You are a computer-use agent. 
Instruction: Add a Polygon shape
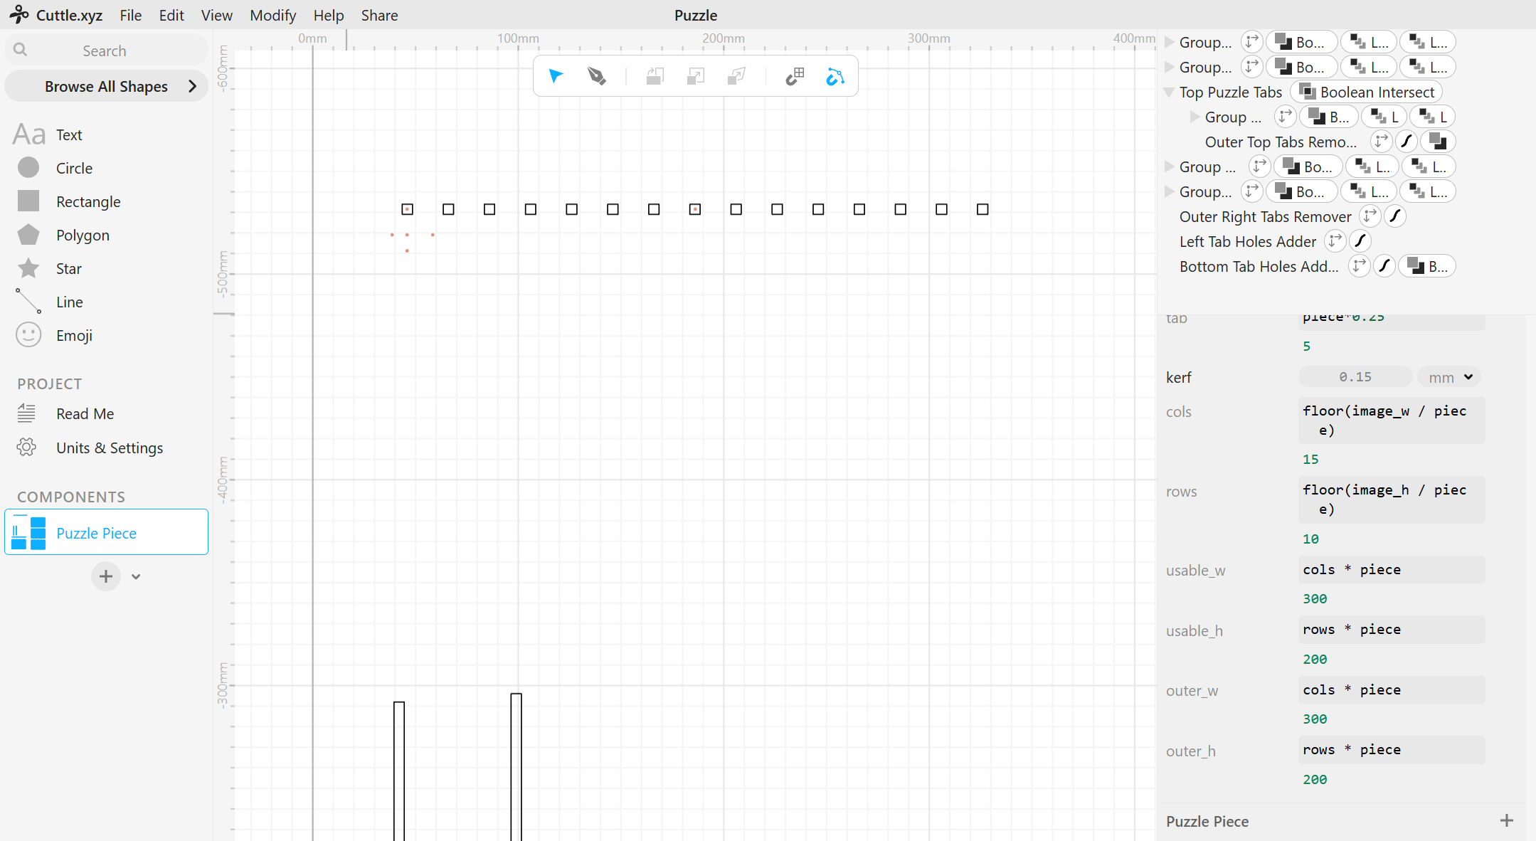coord(83,235)
